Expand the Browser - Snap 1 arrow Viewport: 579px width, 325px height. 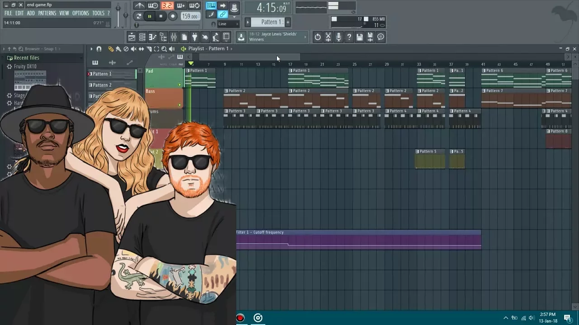(x=60, y=49)
